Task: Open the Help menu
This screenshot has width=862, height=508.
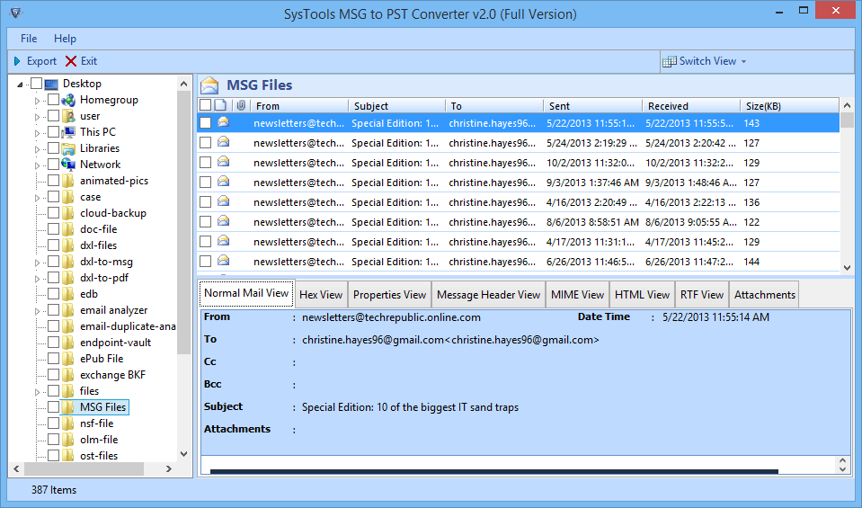Action: tap(65, 39)
